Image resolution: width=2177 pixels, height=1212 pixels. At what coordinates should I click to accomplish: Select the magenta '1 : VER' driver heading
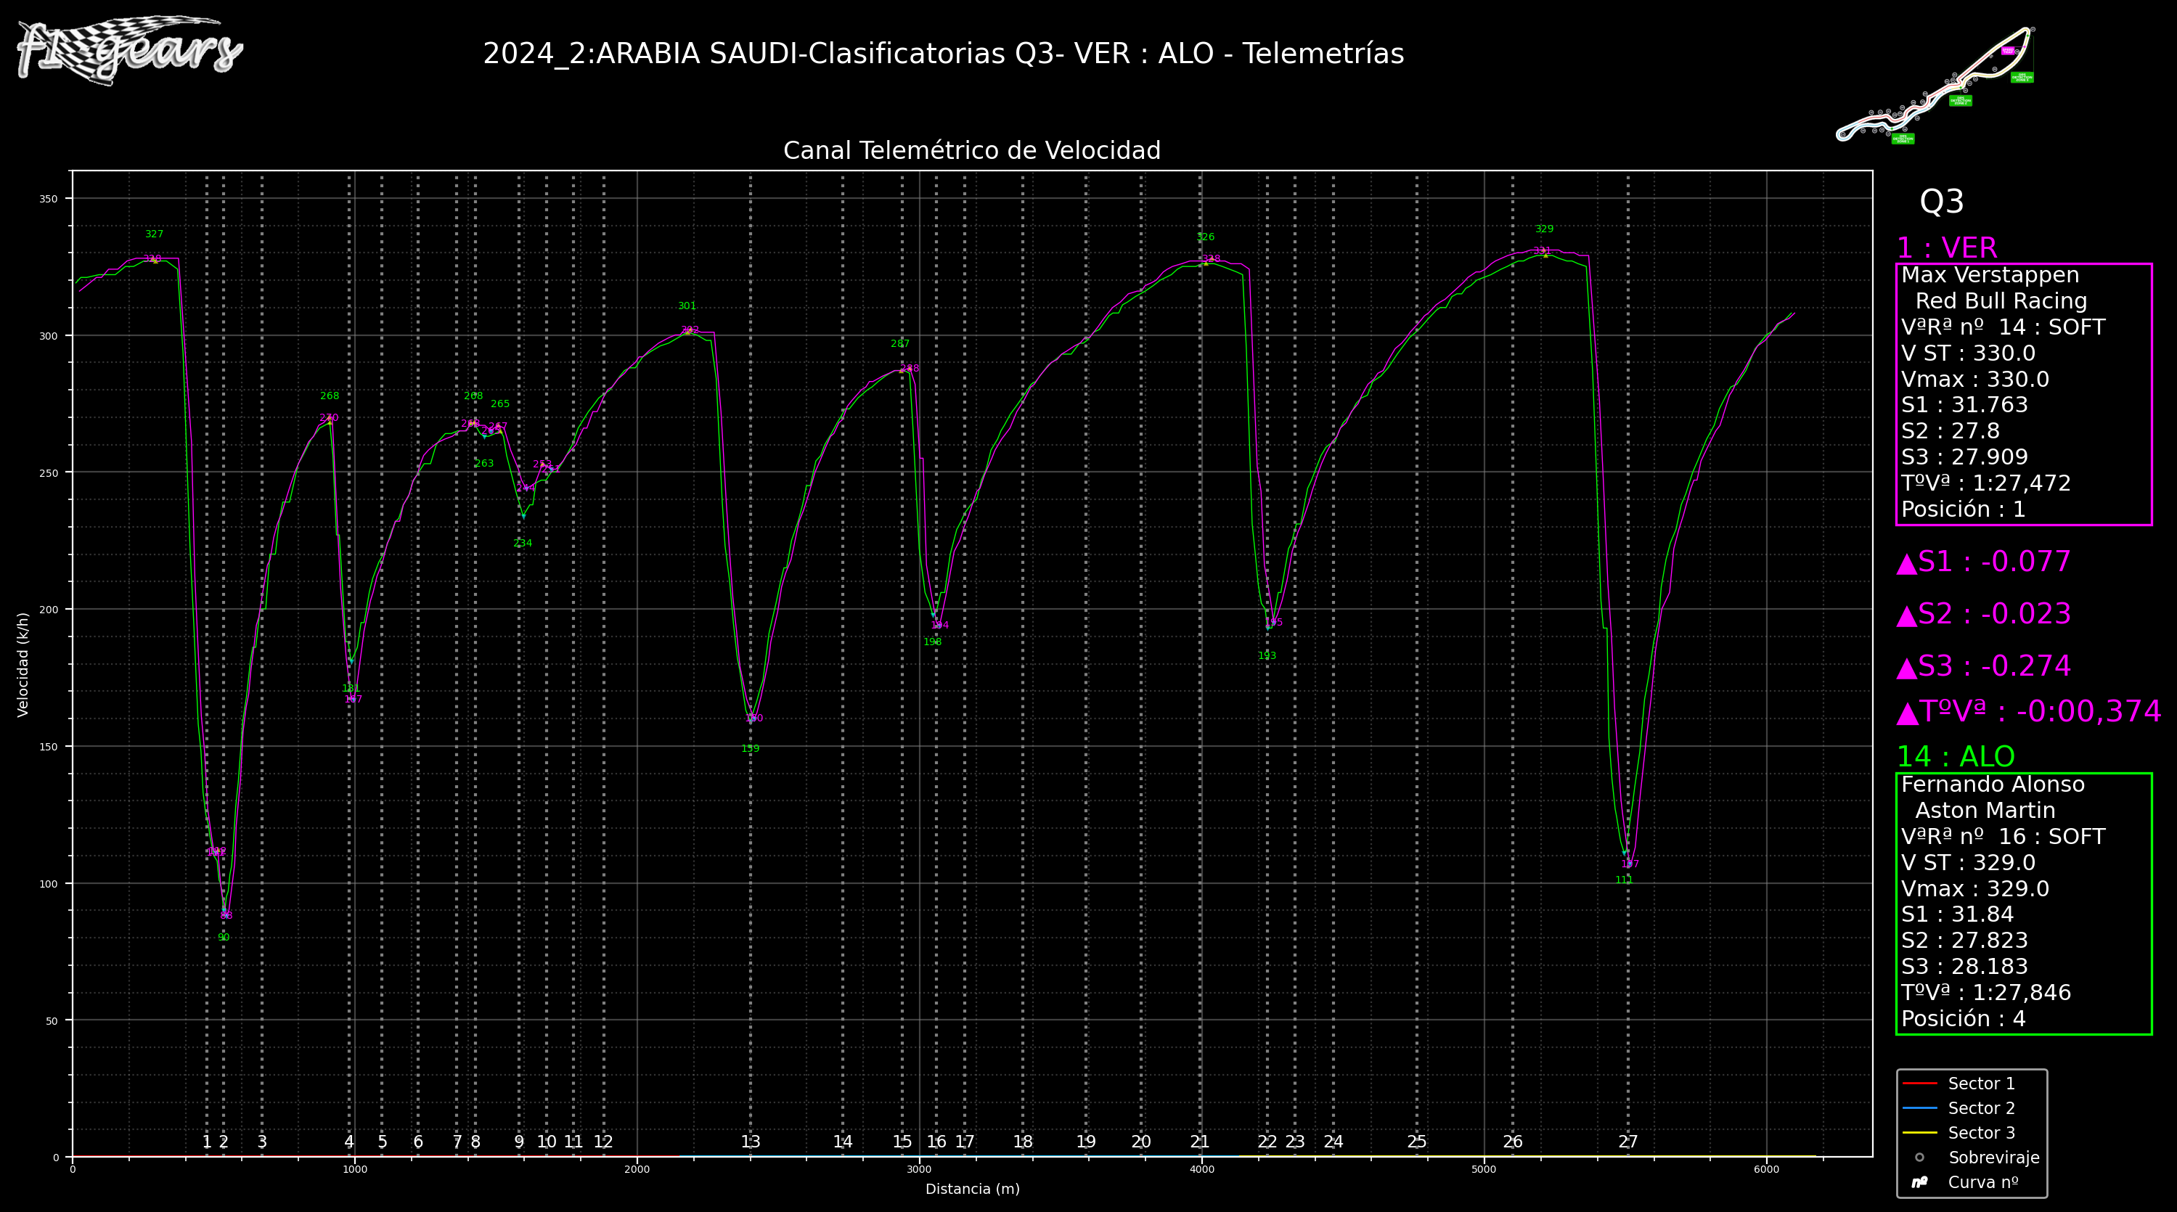pyautogui.click(x=1947, y=248)
